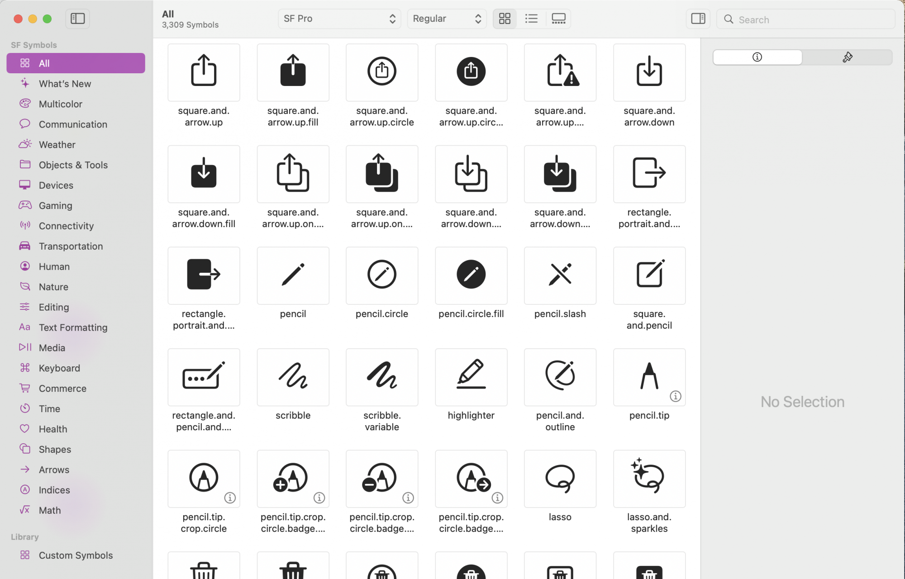
Task: Open the Objects & Tools category
Action: pos(76,165)
